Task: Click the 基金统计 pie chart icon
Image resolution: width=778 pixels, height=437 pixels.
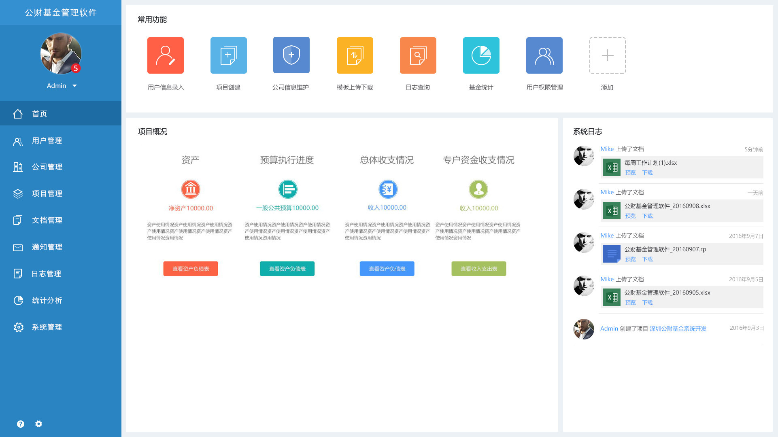Action: tap(481, 55)
